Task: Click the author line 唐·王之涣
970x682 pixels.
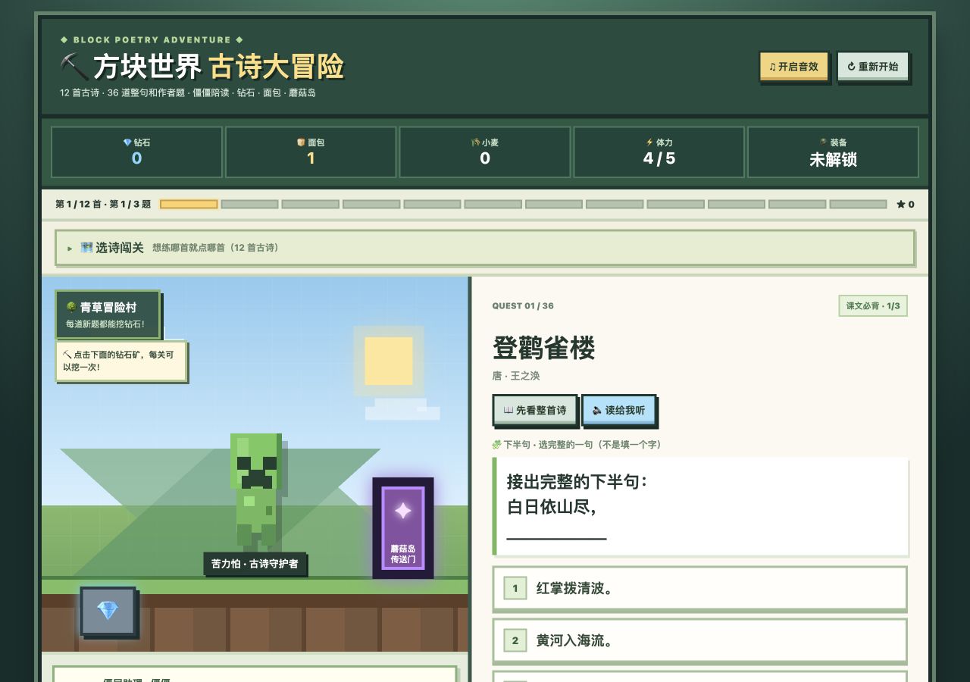Action: [x=516, y=376]
